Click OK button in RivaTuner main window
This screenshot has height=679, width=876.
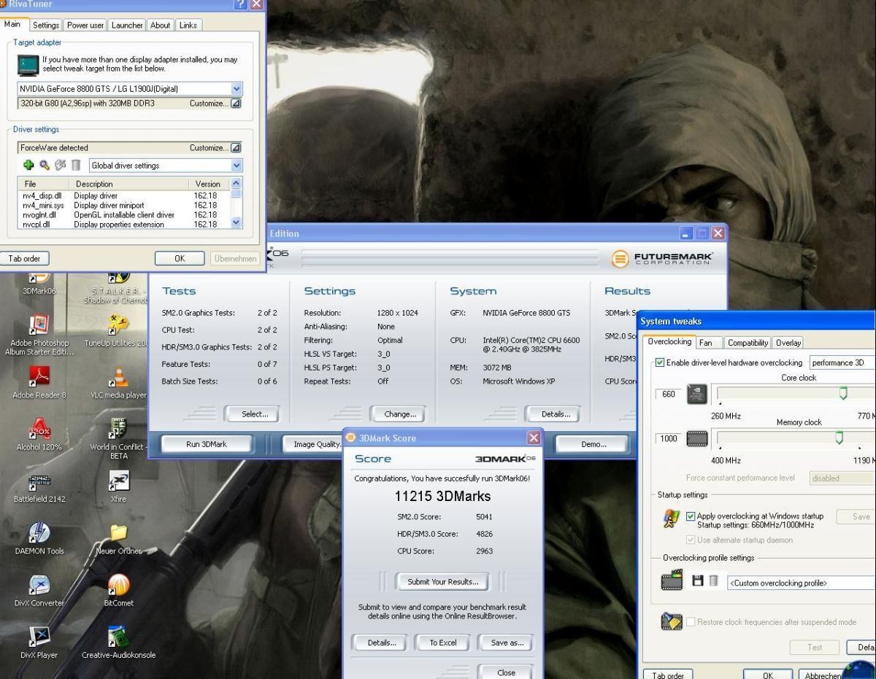pos(180,258)
